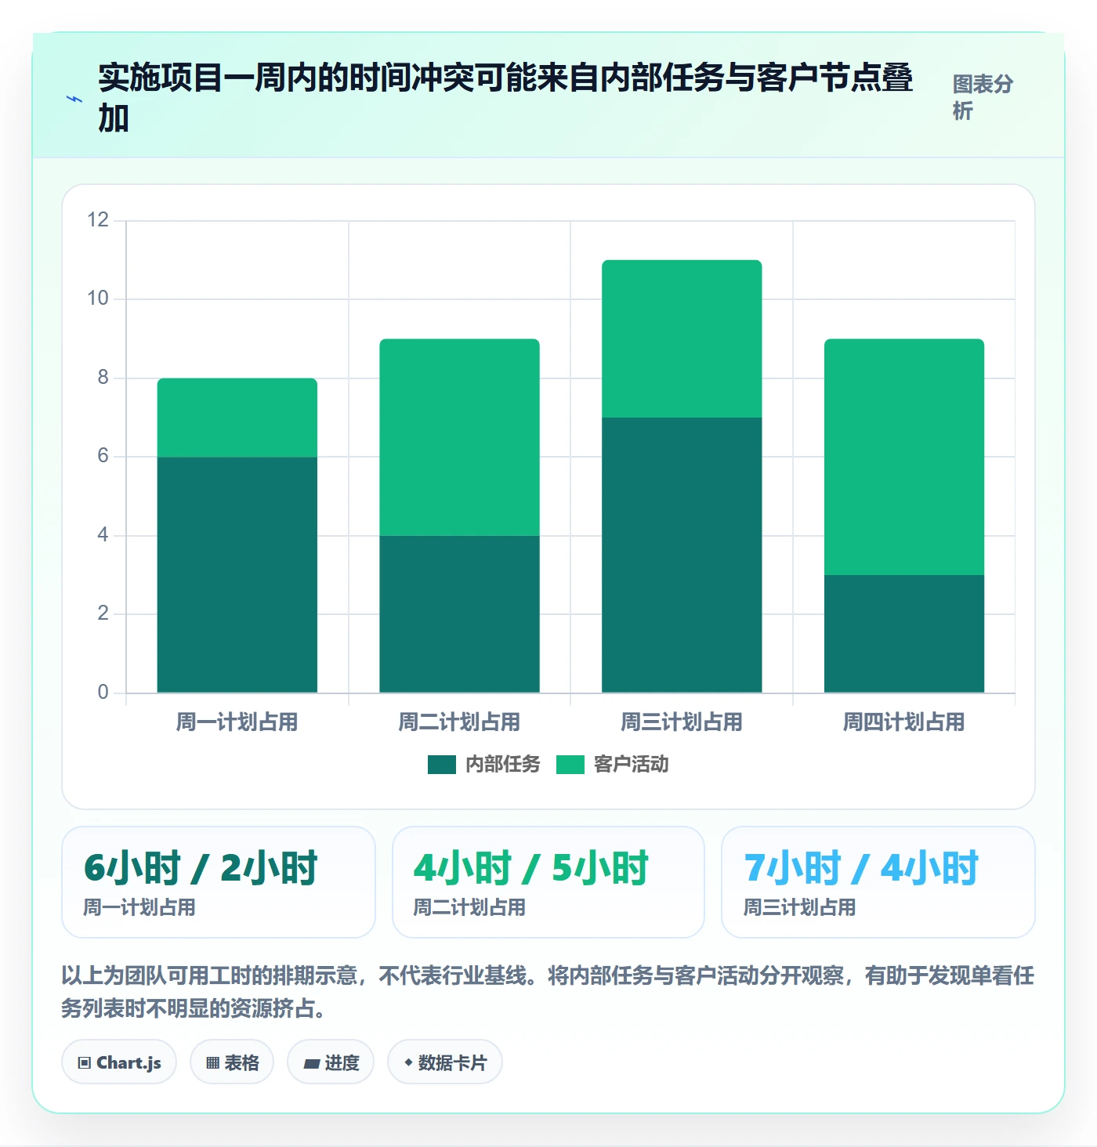Select the 4小时 / 5小时 data card
Image resolution: width=1097 pixels, height=1147 pixels.
coord(548,882)
